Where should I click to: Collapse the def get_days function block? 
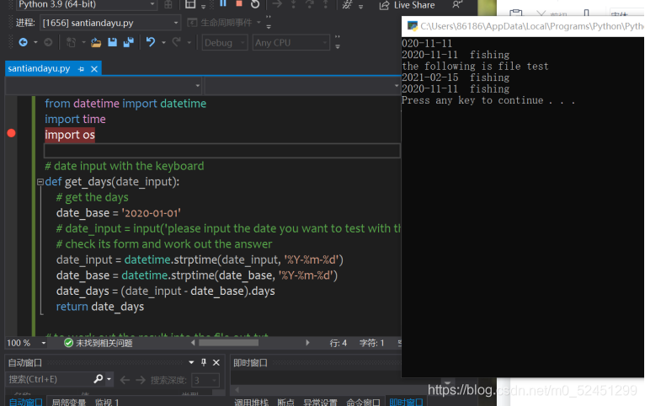tap(40, 182)
